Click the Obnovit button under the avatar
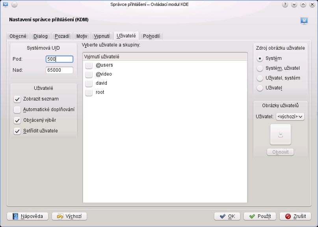The height and width of the screenshot is (227, 318). 280,152
